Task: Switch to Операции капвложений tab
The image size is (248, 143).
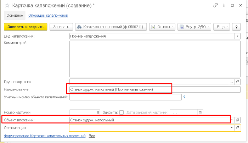Action: click(x=48, y=15)
